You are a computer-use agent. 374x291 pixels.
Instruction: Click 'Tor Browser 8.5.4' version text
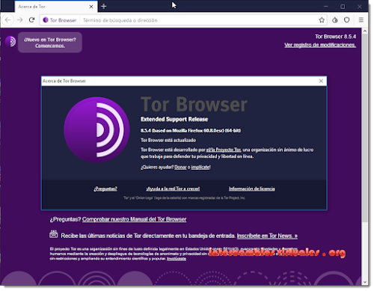(336, 37)
